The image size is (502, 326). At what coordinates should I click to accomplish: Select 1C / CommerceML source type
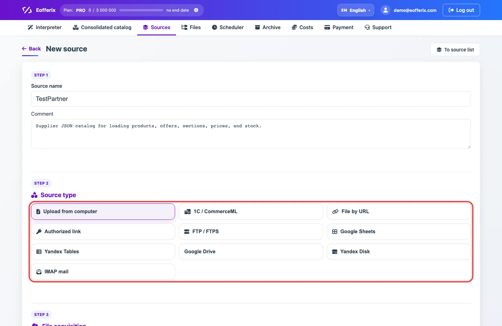tap(251, 212)
